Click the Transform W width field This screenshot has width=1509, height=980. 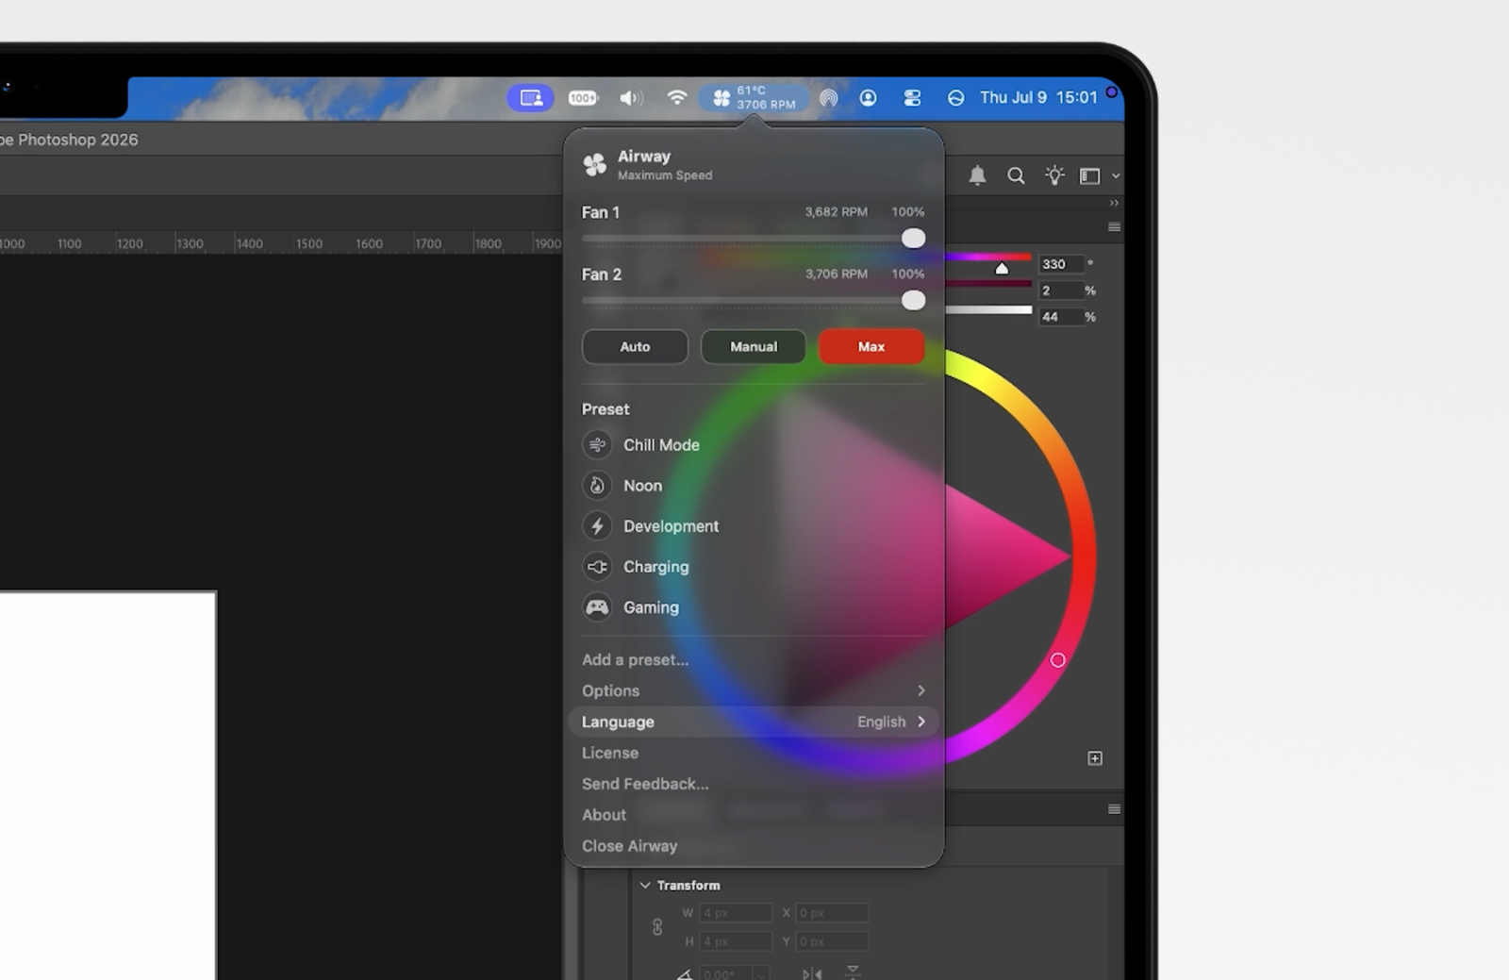[736, 913]
